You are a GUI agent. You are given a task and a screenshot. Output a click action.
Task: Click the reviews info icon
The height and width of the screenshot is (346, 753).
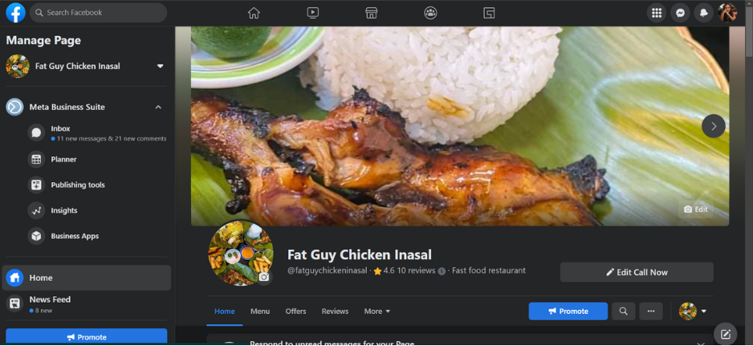[442, 271]
